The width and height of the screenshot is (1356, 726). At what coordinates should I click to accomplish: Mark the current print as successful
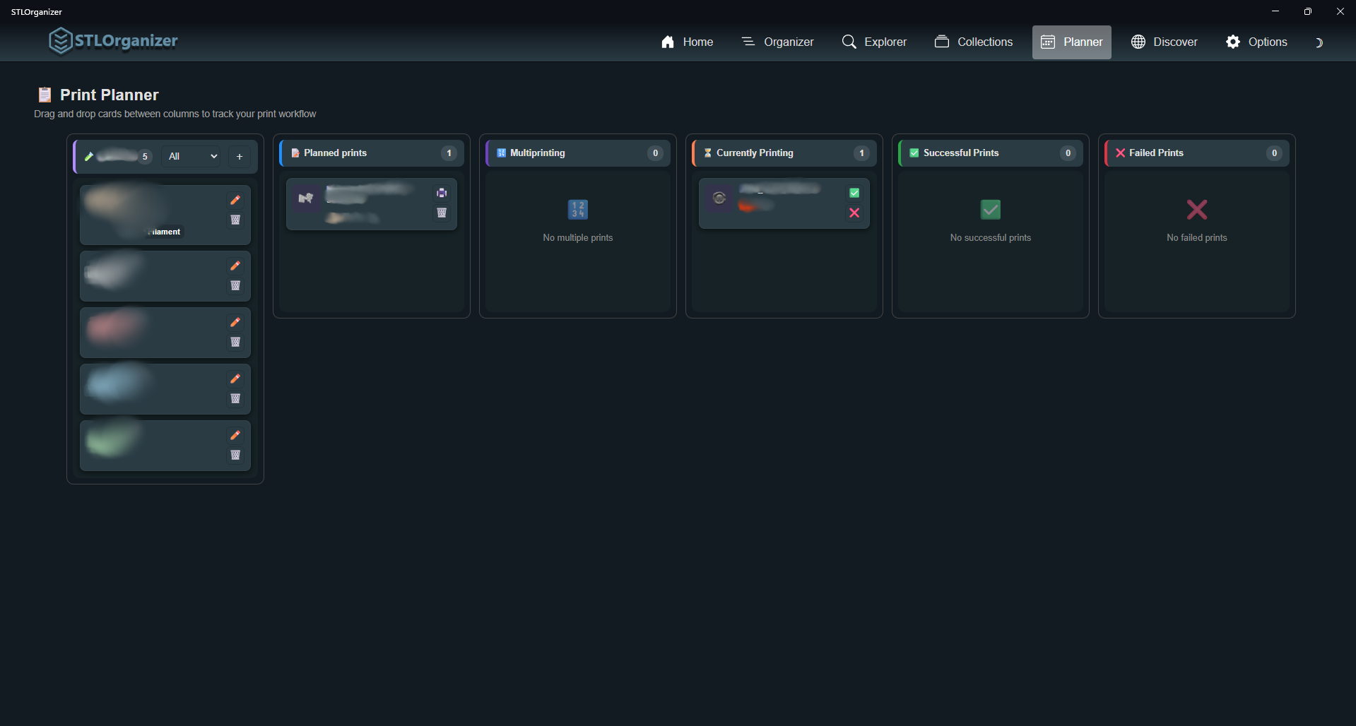click(854, 193)
